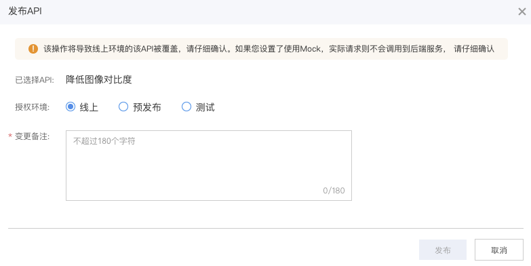The image size is (531, 266).
Task: Click the 发布 publish button
Action: point(443,250)
